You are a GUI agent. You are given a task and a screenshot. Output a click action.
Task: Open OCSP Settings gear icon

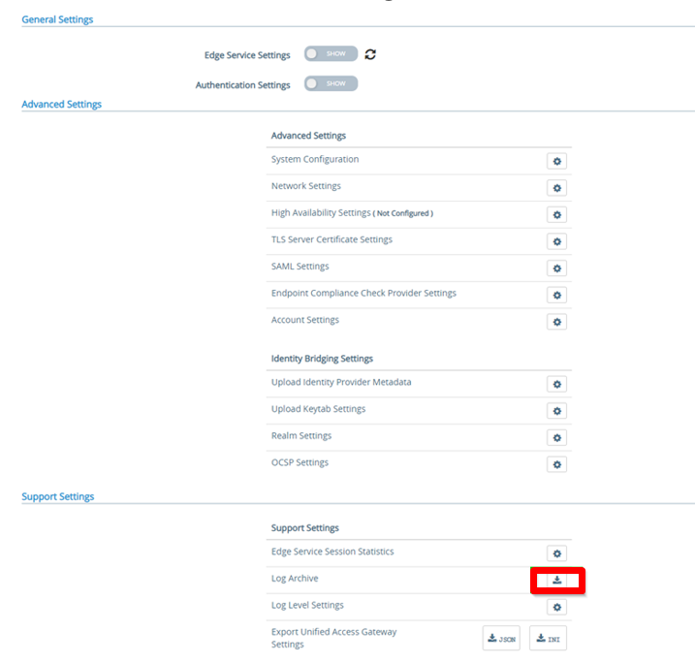556,464
